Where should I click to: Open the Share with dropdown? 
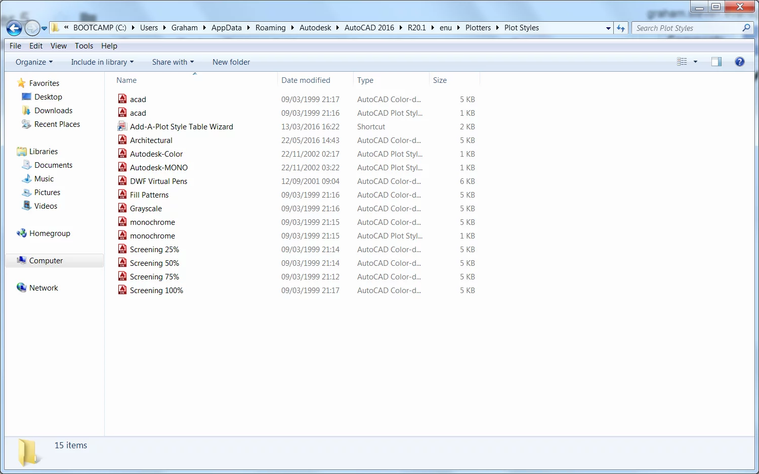tap(173, 62)
